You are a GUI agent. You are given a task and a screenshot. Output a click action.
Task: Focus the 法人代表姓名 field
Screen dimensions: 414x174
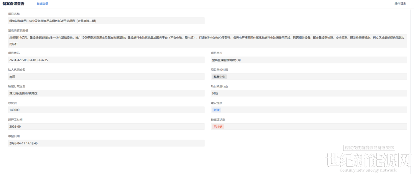click(106, 76)
